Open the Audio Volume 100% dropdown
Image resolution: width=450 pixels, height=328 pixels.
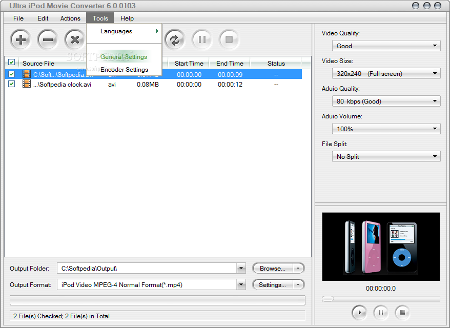tap(386, 129)
